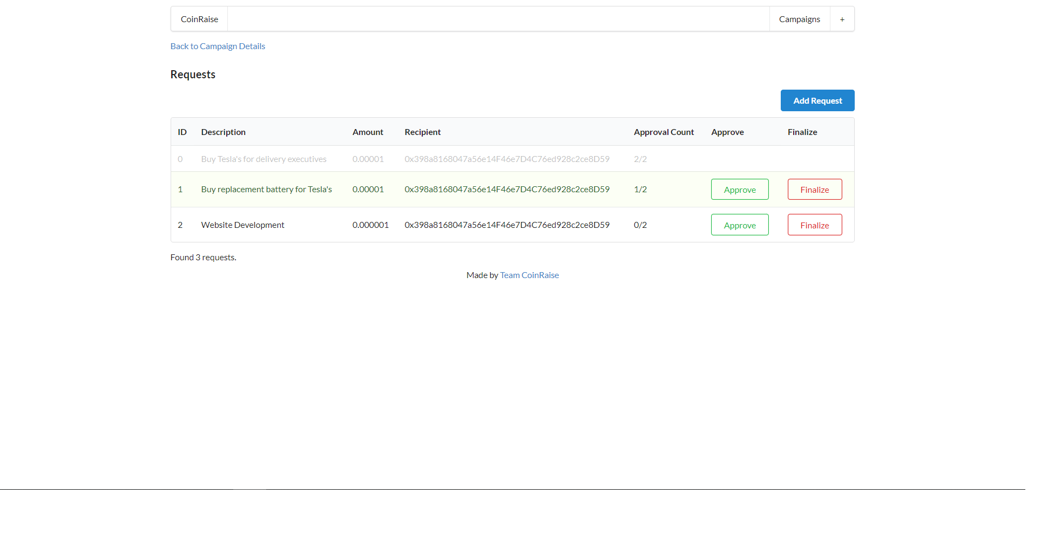
Task: Click the Requests heading
Action: tap(193, 75)
